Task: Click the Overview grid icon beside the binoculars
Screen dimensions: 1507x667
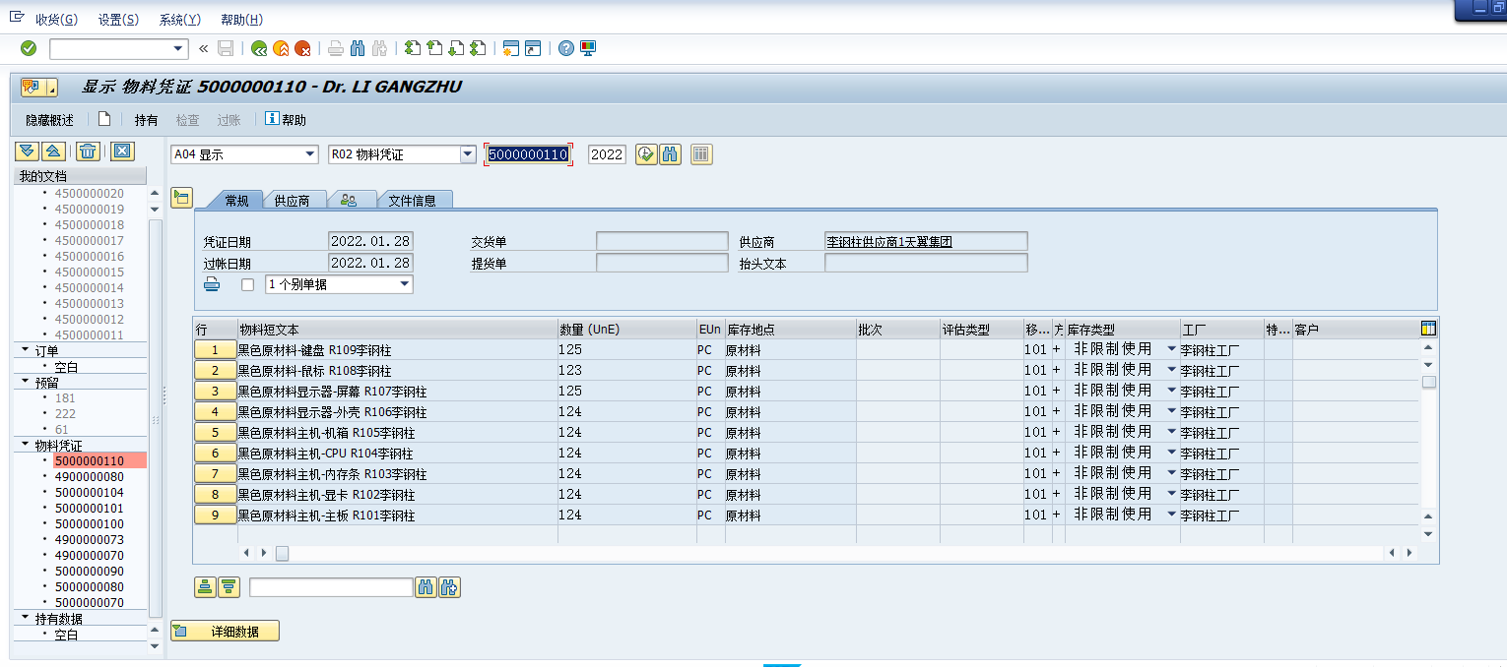Action: tap(700, 153)
